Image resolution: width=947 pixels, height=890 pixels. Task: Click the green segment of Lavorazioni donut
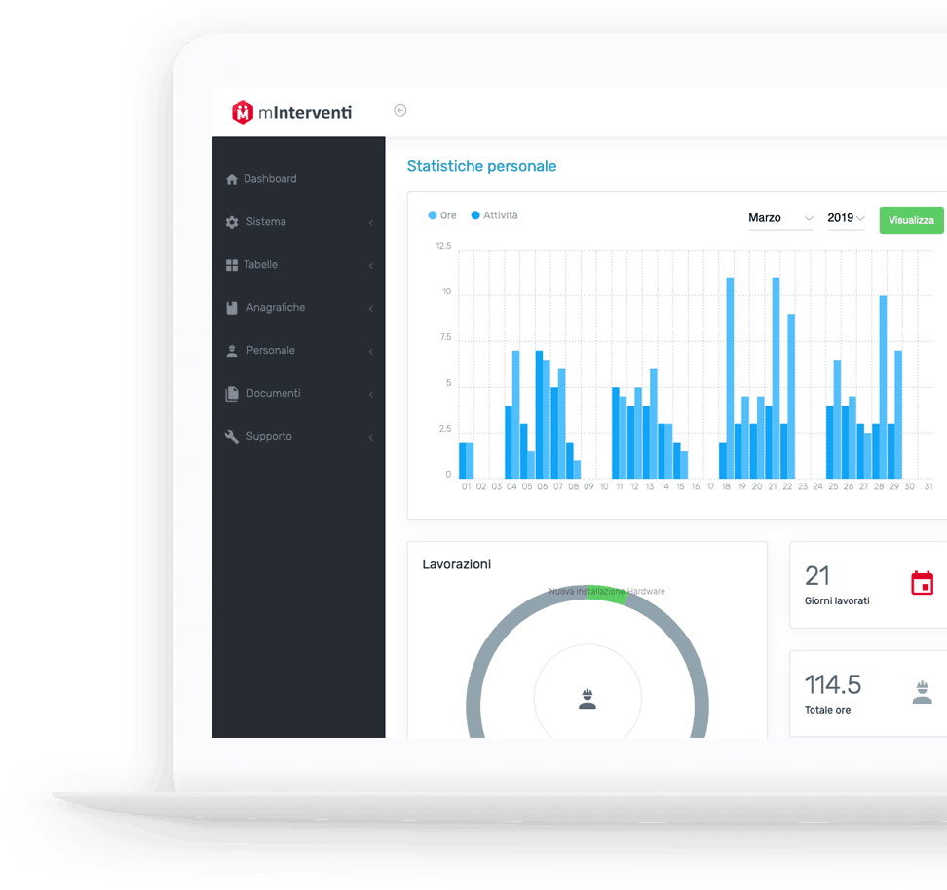coord(607,593)
